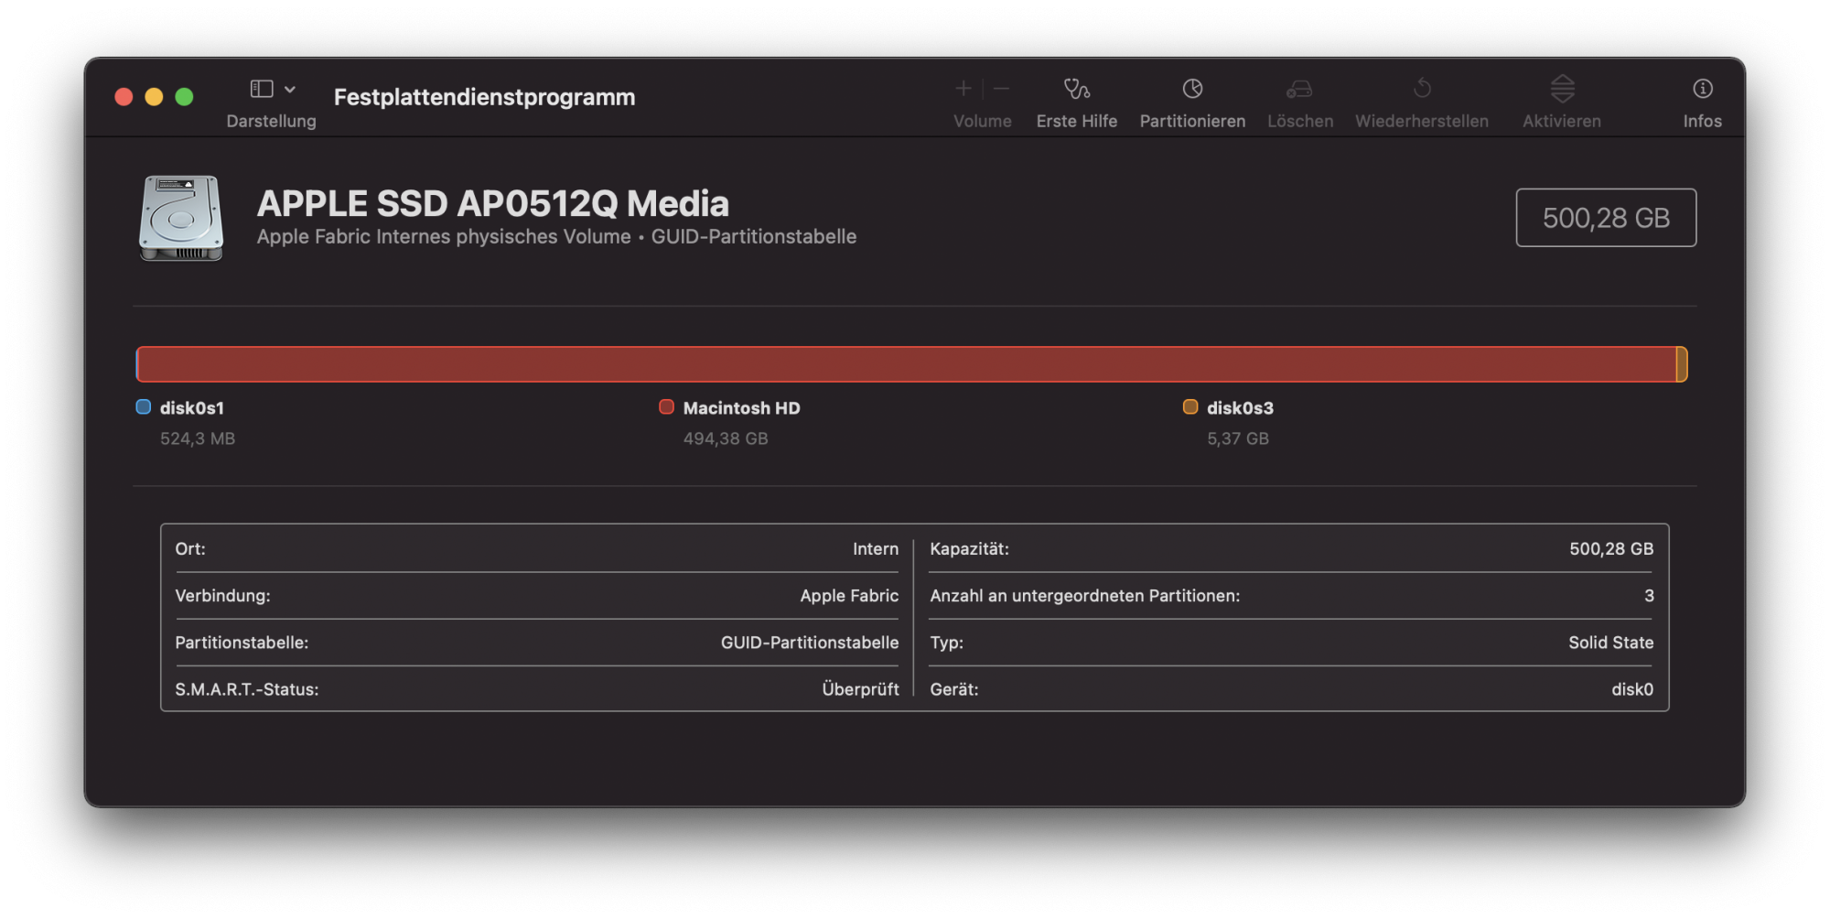Select the orange disk0s3 segment of the usage bar
The width and height of the screenshot is (1830, 919).
[x=1682, y=364]
